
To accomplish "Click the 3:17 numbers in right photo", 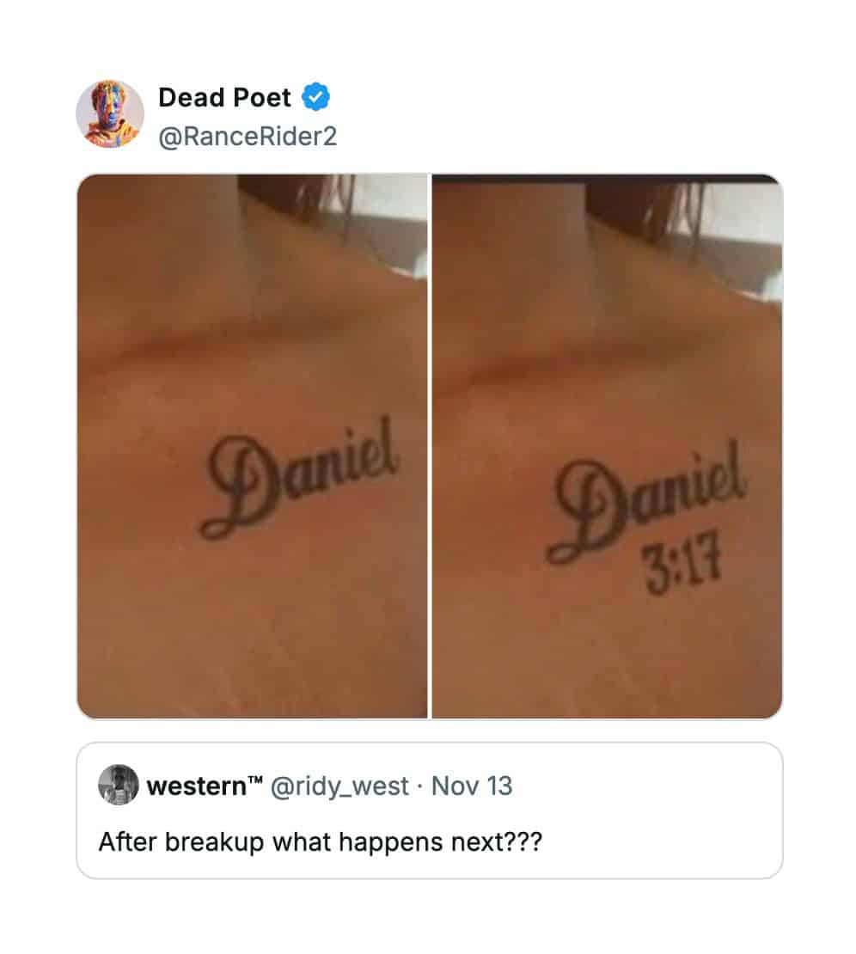I will click(x=684, y=562).
